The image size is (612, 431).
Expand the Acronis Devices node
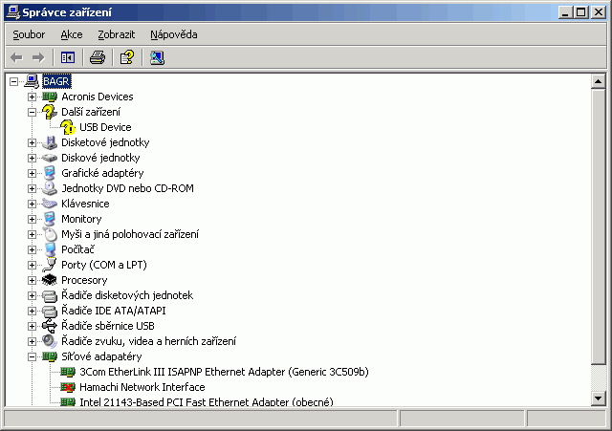pos(32,97)
